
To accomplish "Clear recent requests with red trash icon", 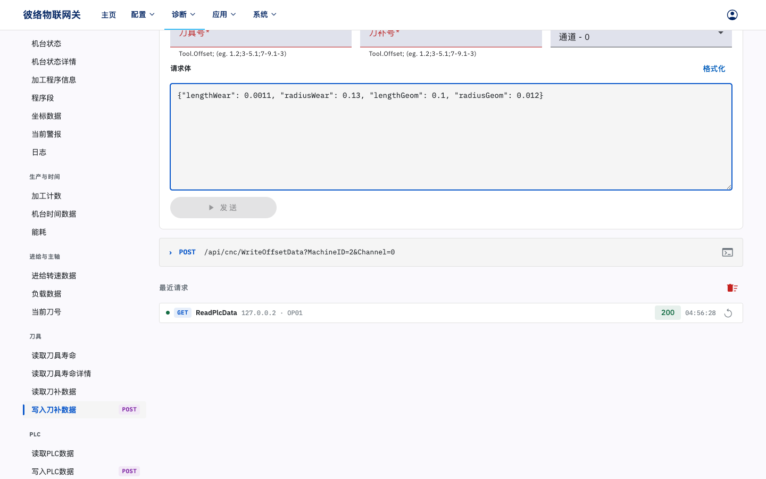I will (732, 288).
